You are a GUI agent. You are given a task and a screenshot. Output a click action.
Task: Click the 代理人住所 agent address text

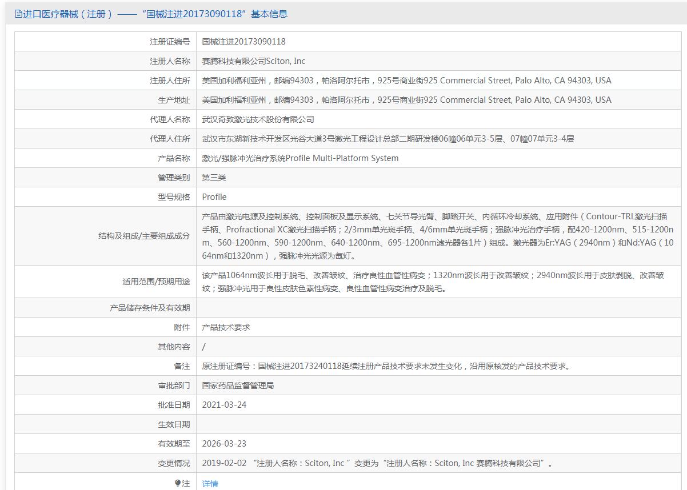tap(388, 139)
